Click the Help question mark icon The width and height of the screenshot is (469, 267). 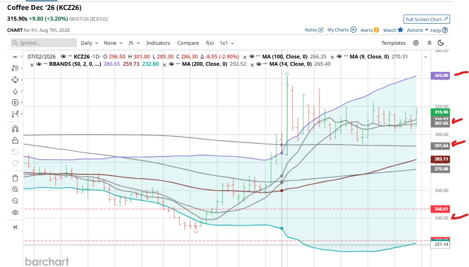point(445,30)
